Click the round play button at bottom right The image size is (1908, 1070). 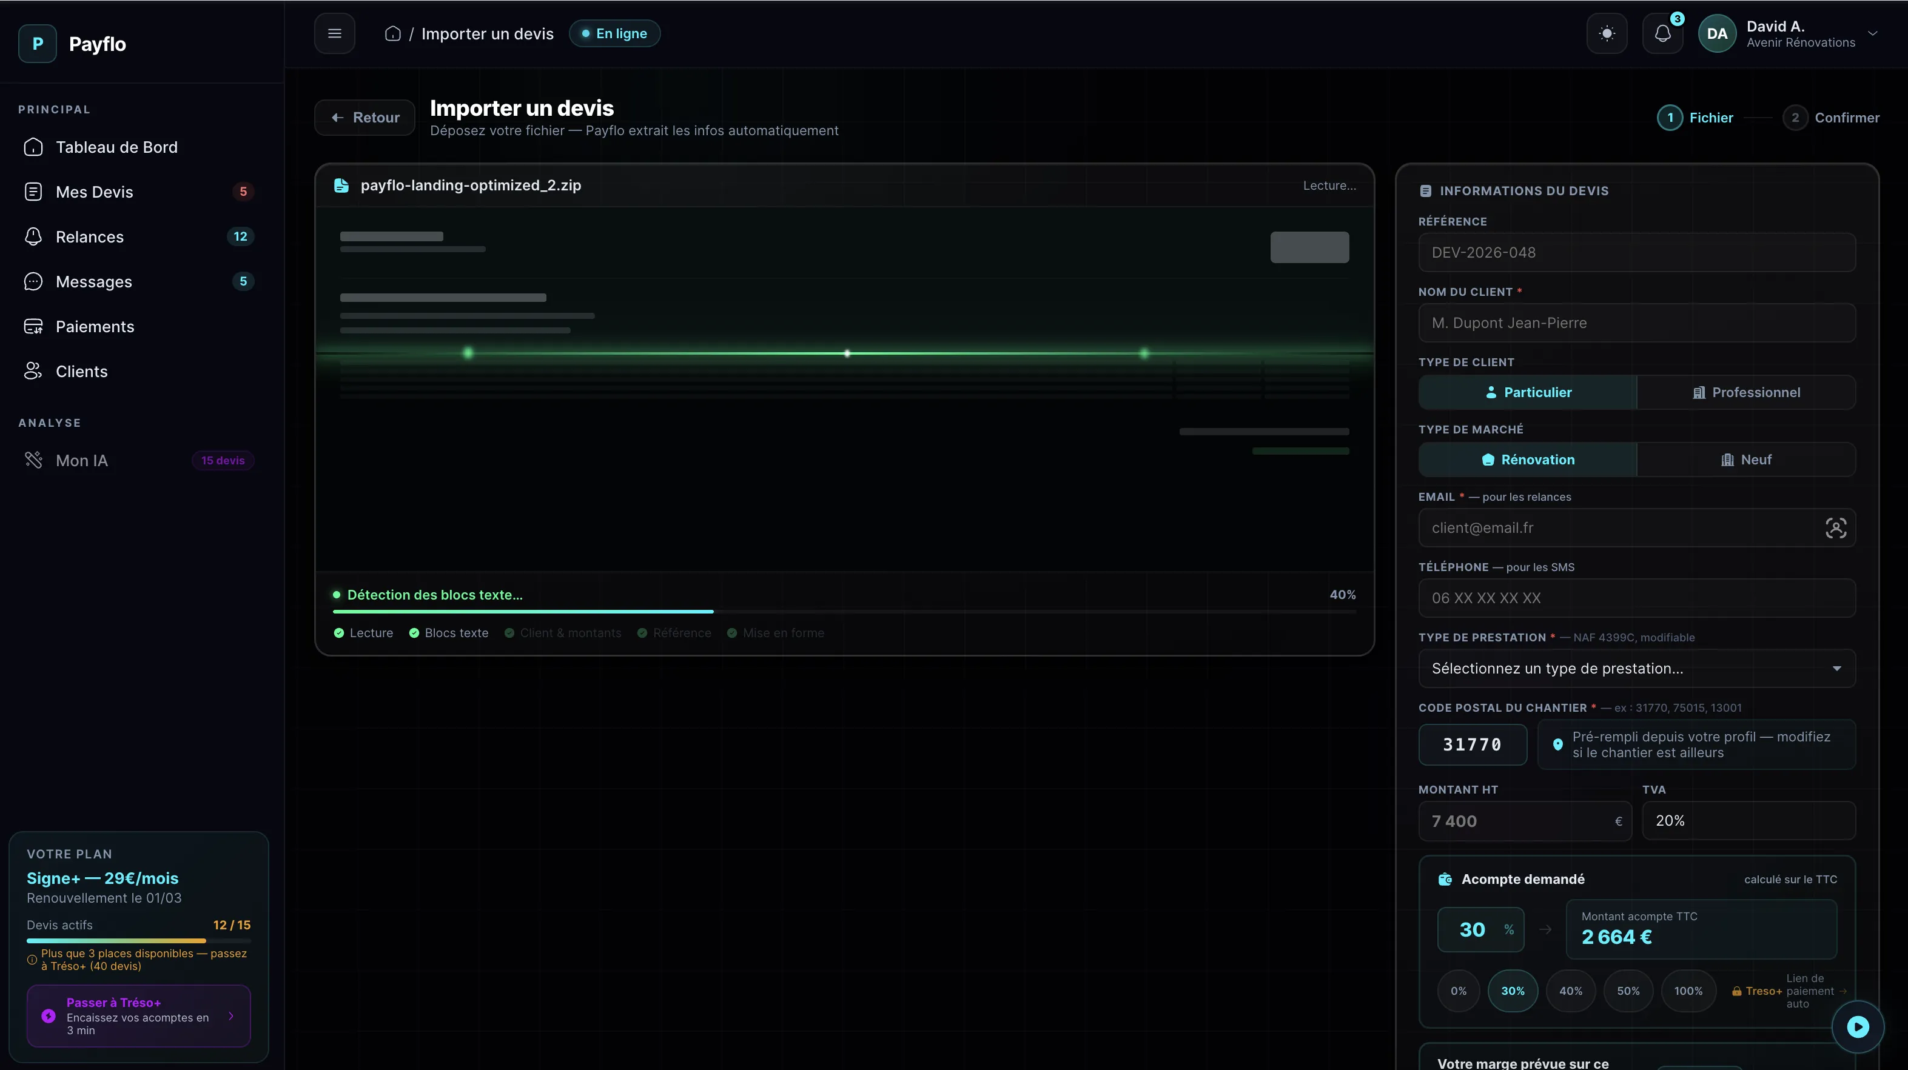(x=1857, y=1026)
